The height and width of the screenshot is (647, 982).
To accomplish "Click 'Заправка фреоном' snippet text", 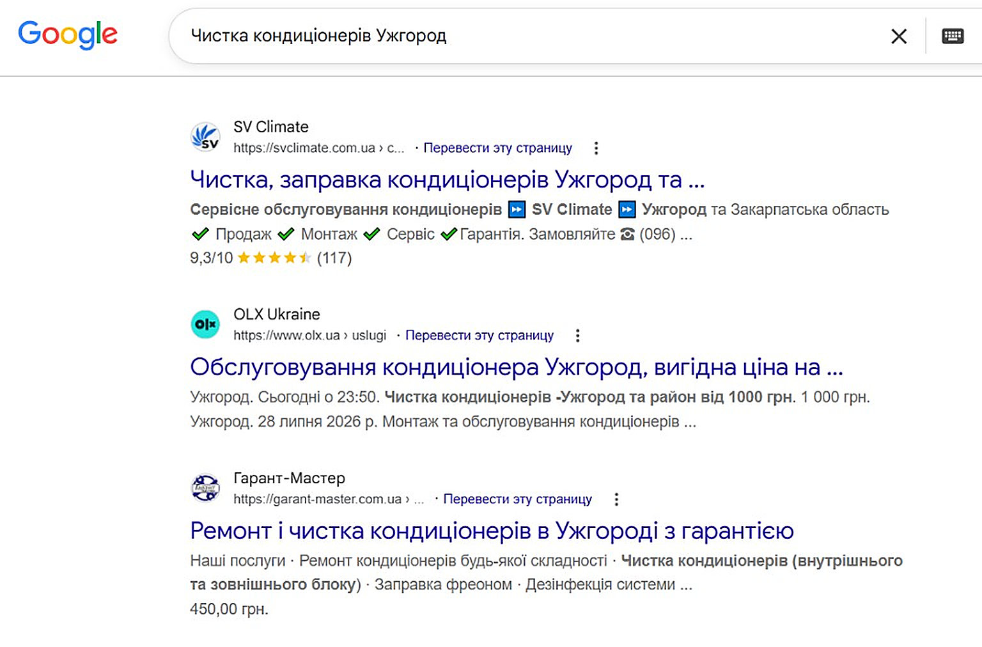I will click(443, 585).
